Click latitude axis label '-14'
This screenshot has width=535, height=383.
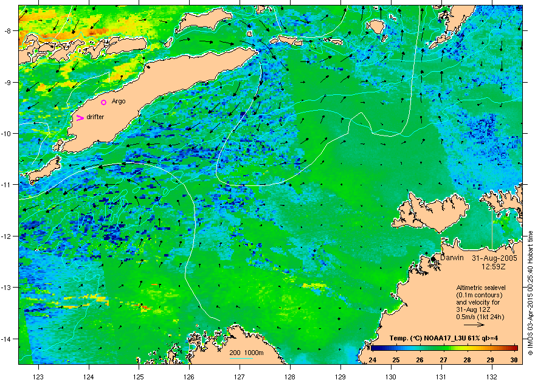pos(6,339)
